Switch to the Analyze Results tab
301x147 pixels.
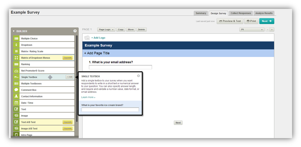tap(264, 13)
